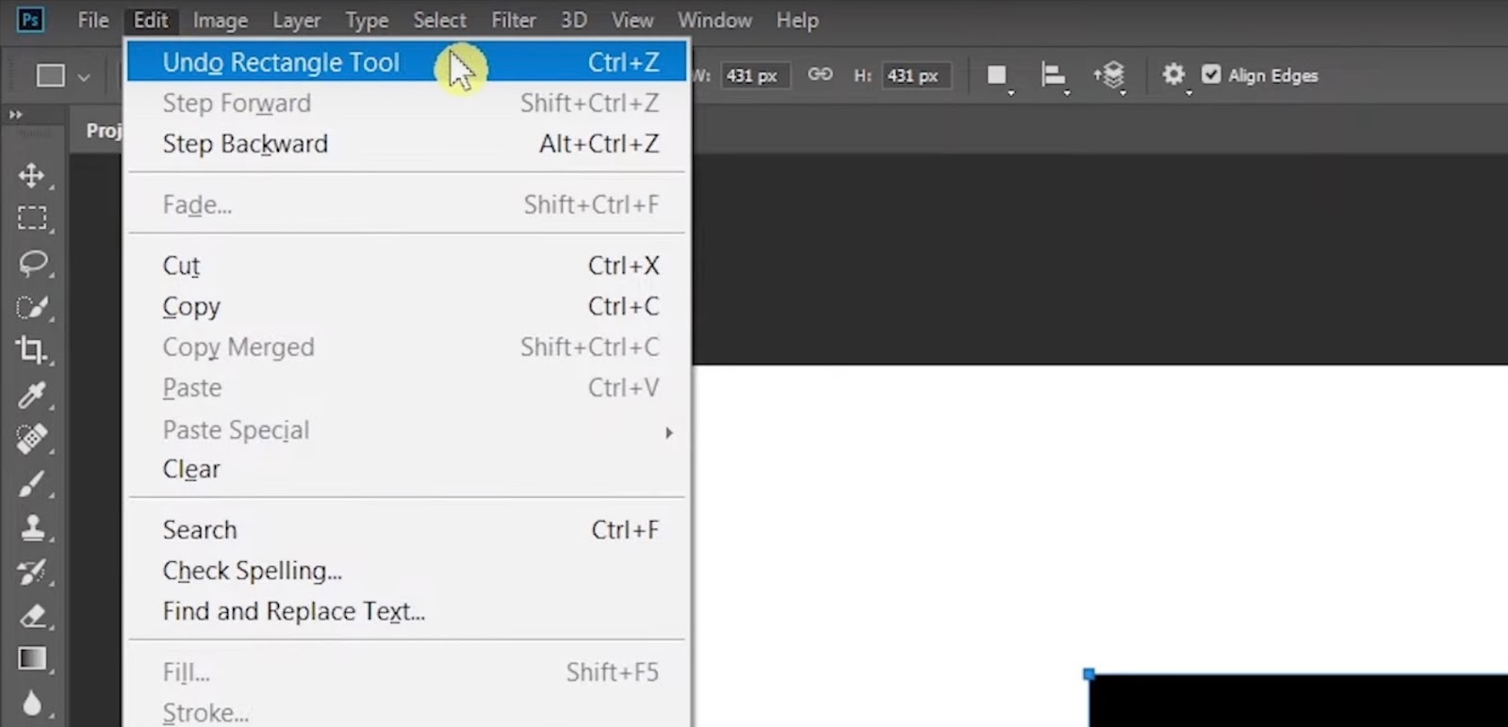Screen dimensions: 1508x727
Task: Choose Search from the Edit menu
Action: (407, 530)
